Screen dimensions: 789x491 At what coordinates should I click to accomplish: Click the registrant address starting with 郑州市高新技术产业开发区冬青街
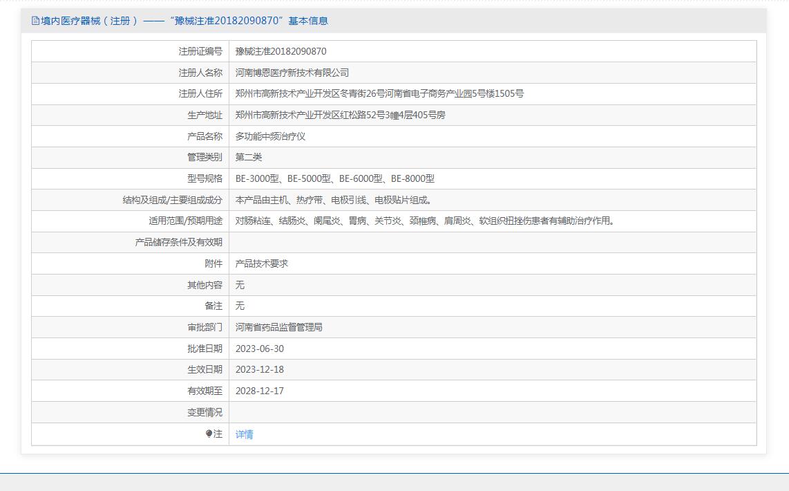click(379, 93)
